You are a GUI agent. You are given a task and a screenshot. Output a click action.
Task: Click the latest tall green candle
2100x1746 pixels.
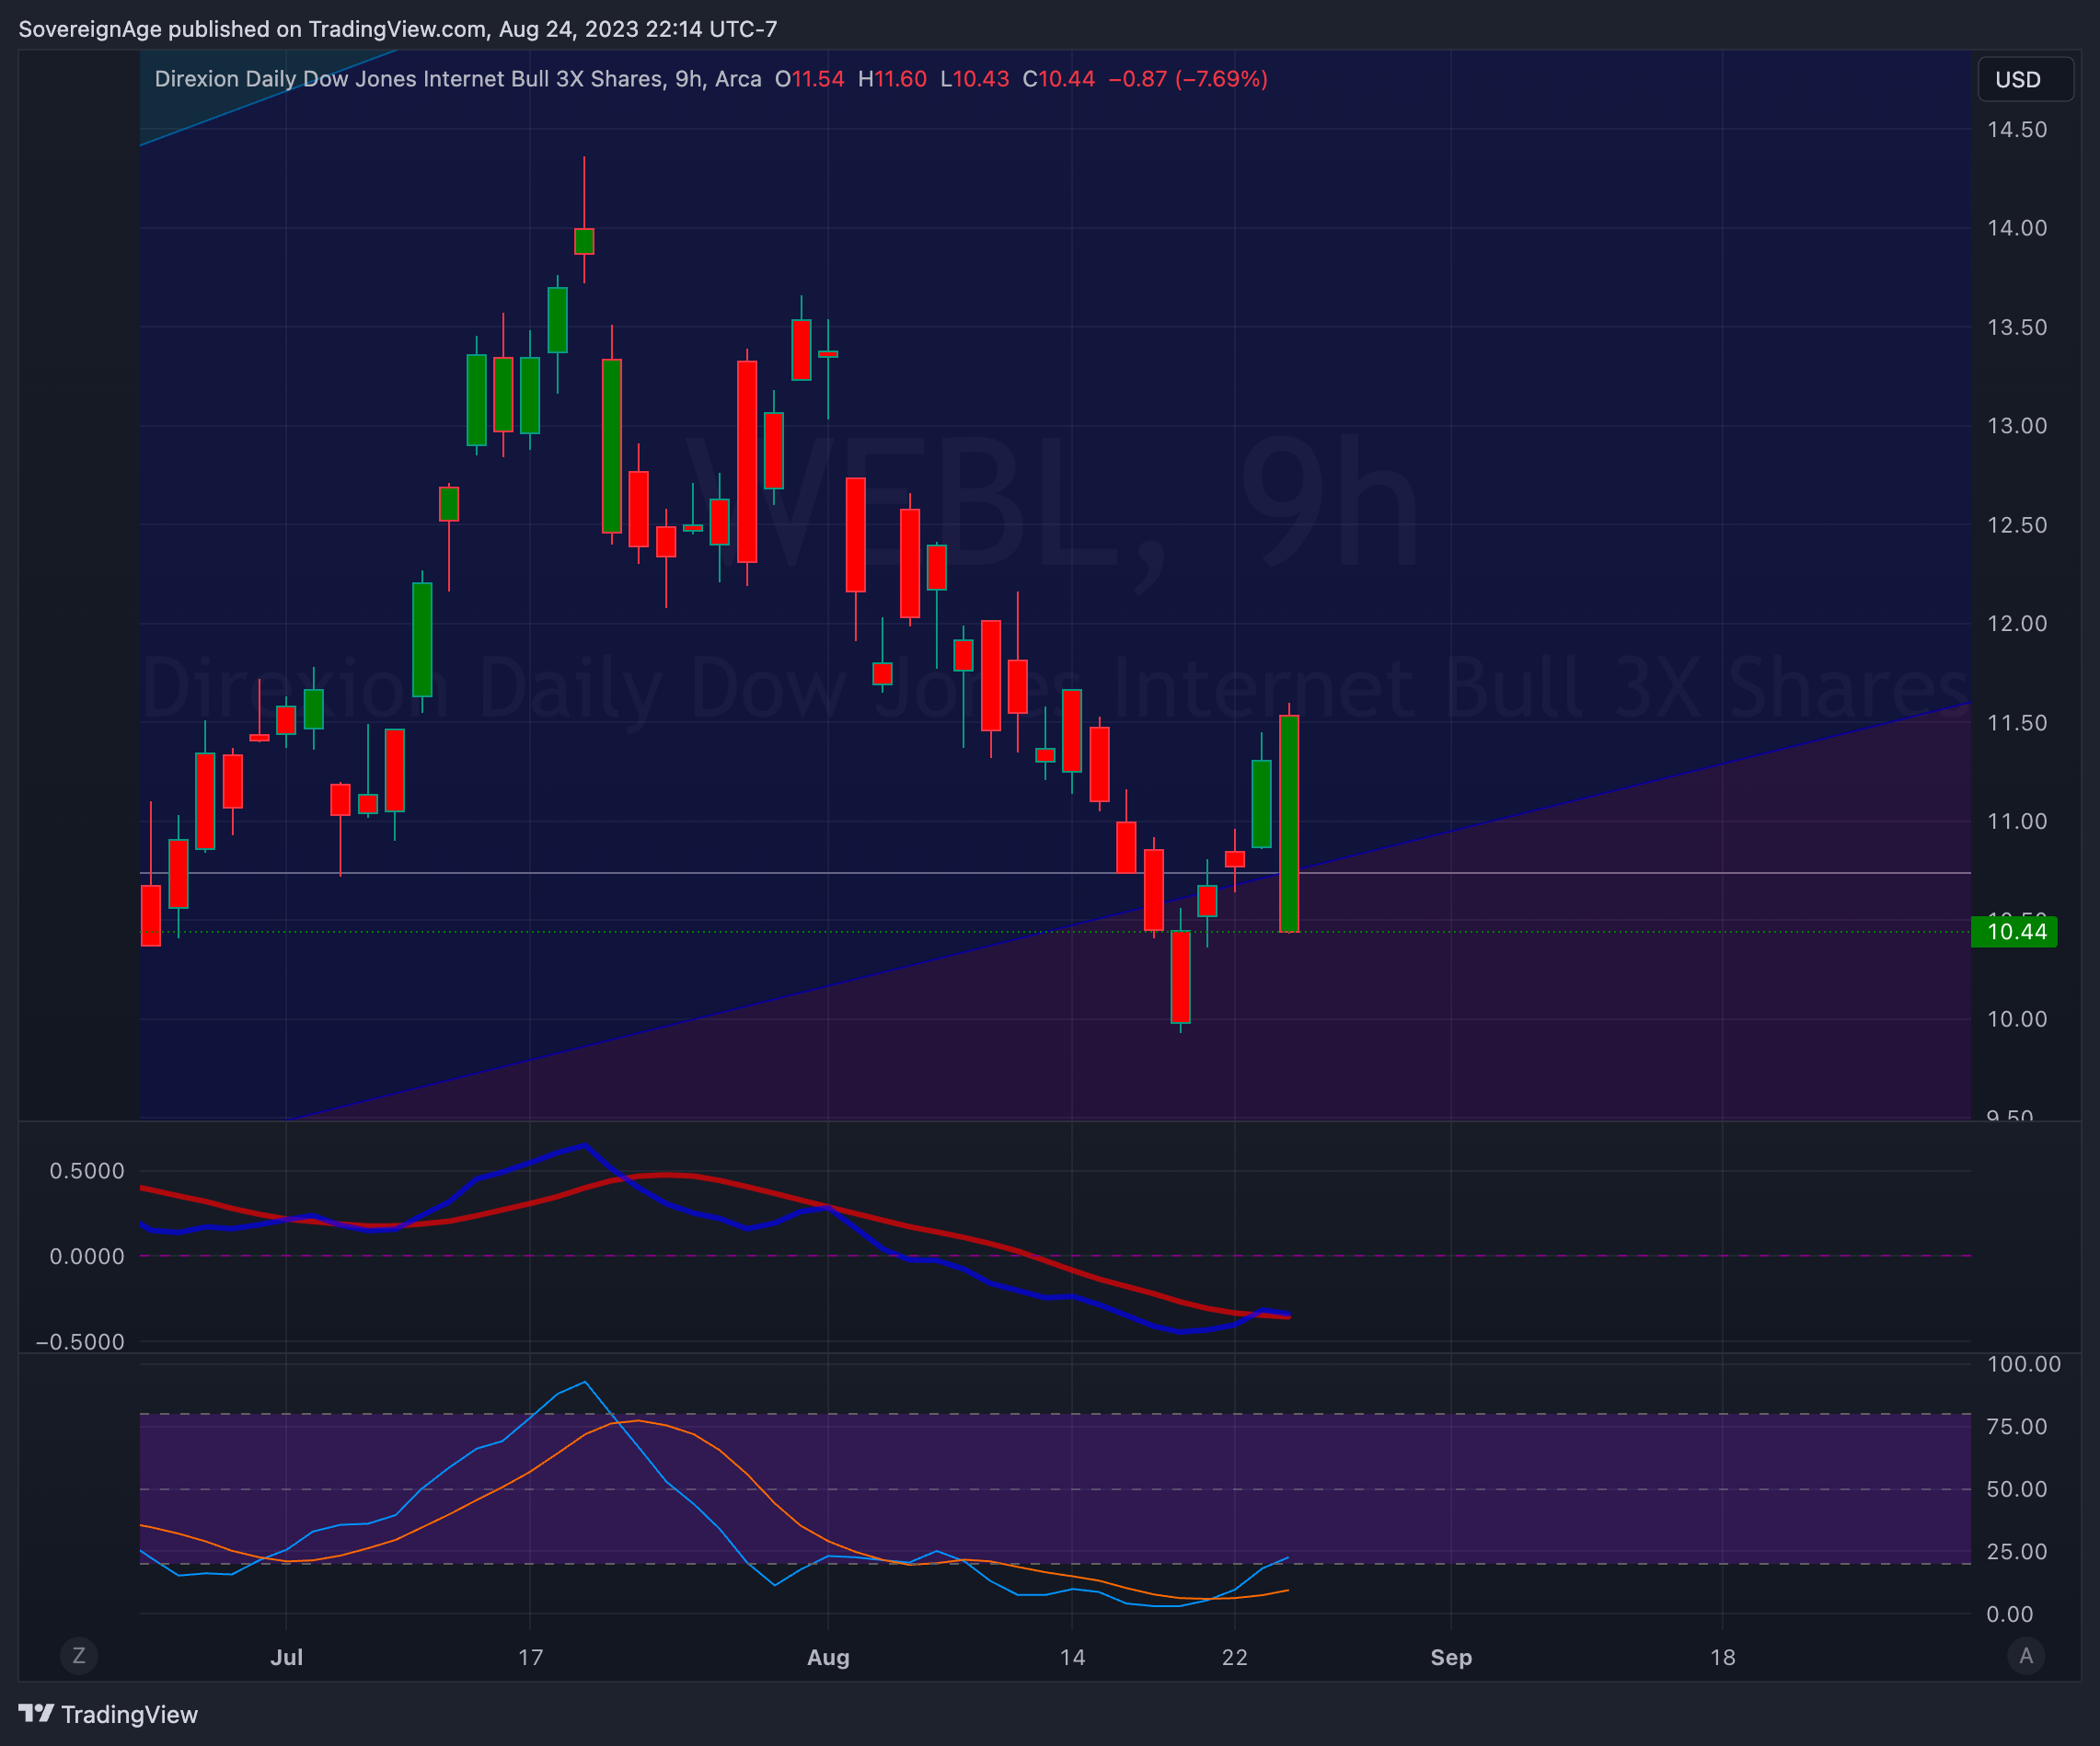[1289, 823]
